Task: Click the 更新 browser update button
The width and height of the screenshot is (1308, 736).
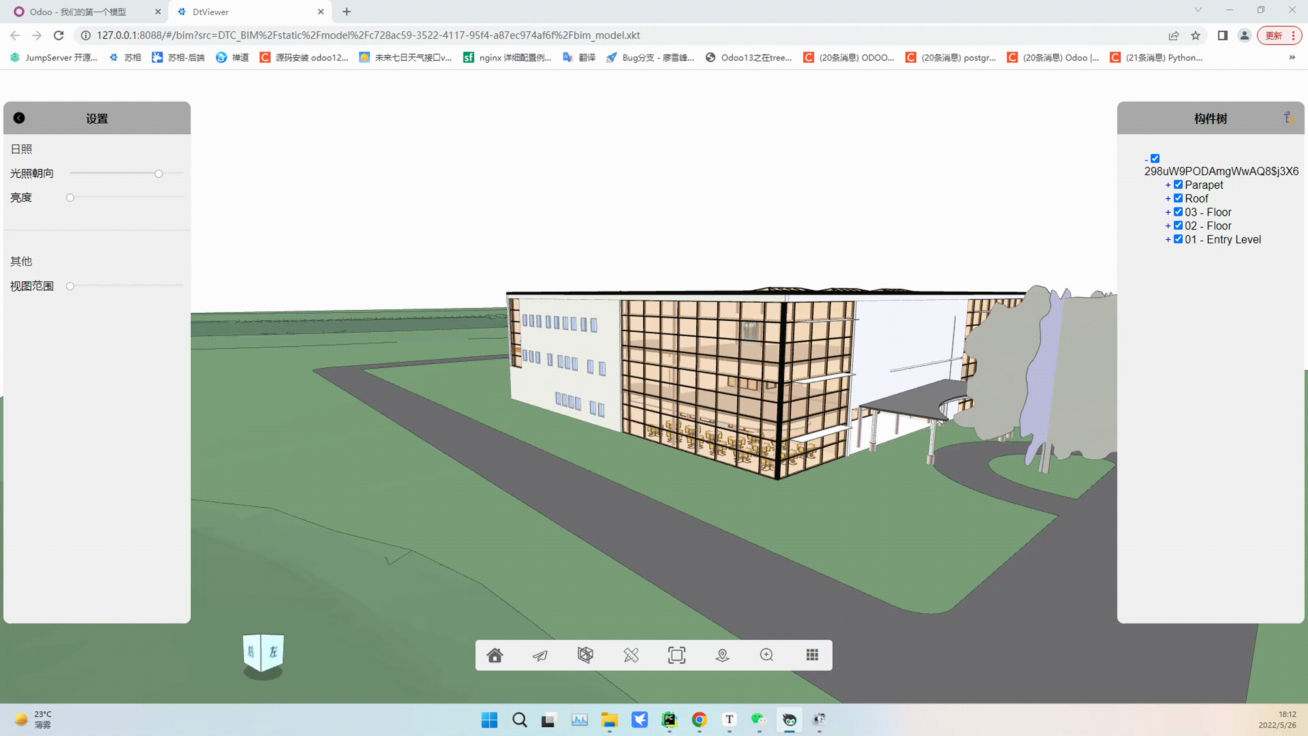Action: tap(1274, 35)
